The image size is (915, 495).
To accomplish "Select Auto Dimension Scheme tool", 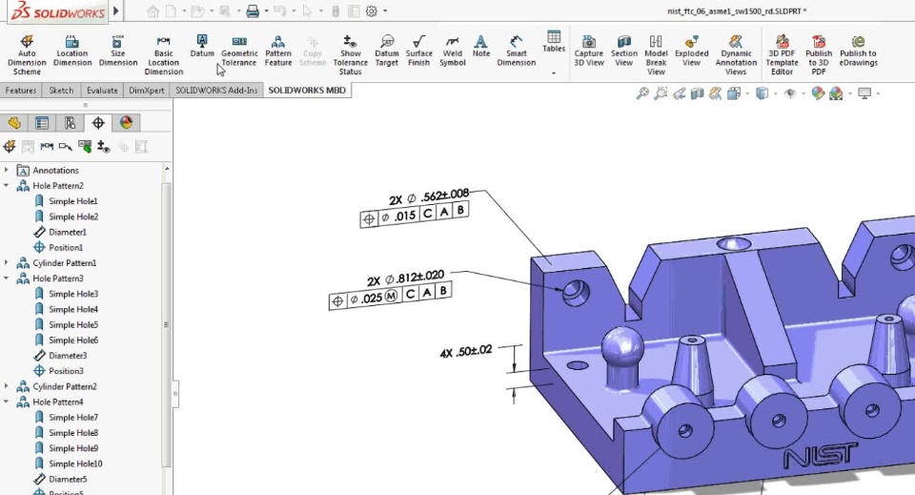I will 27,54.
